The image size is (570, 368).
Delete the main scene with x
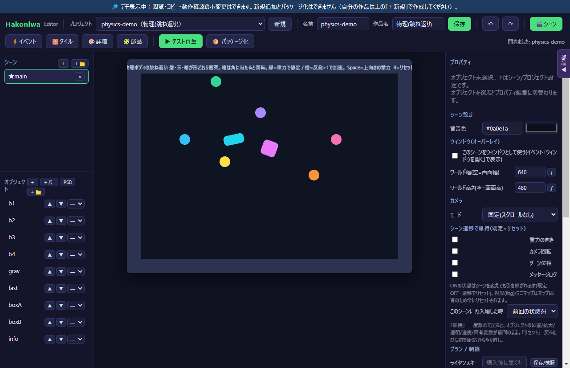point(80,77)
